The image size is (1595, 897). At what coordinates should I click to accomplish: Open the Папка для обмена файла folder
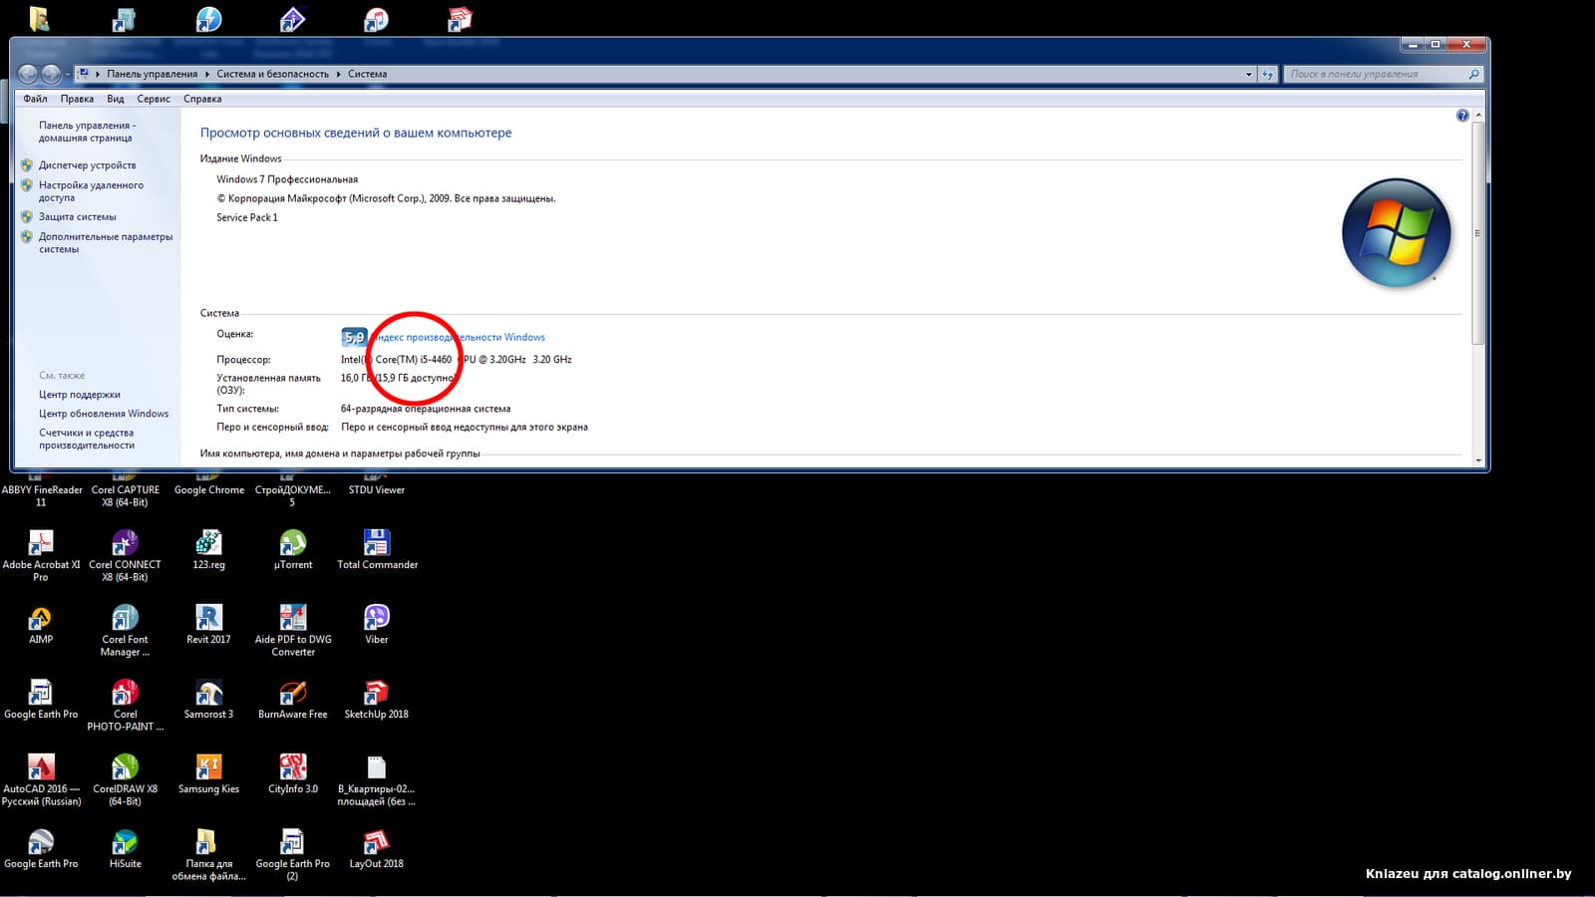pos(208,854)
